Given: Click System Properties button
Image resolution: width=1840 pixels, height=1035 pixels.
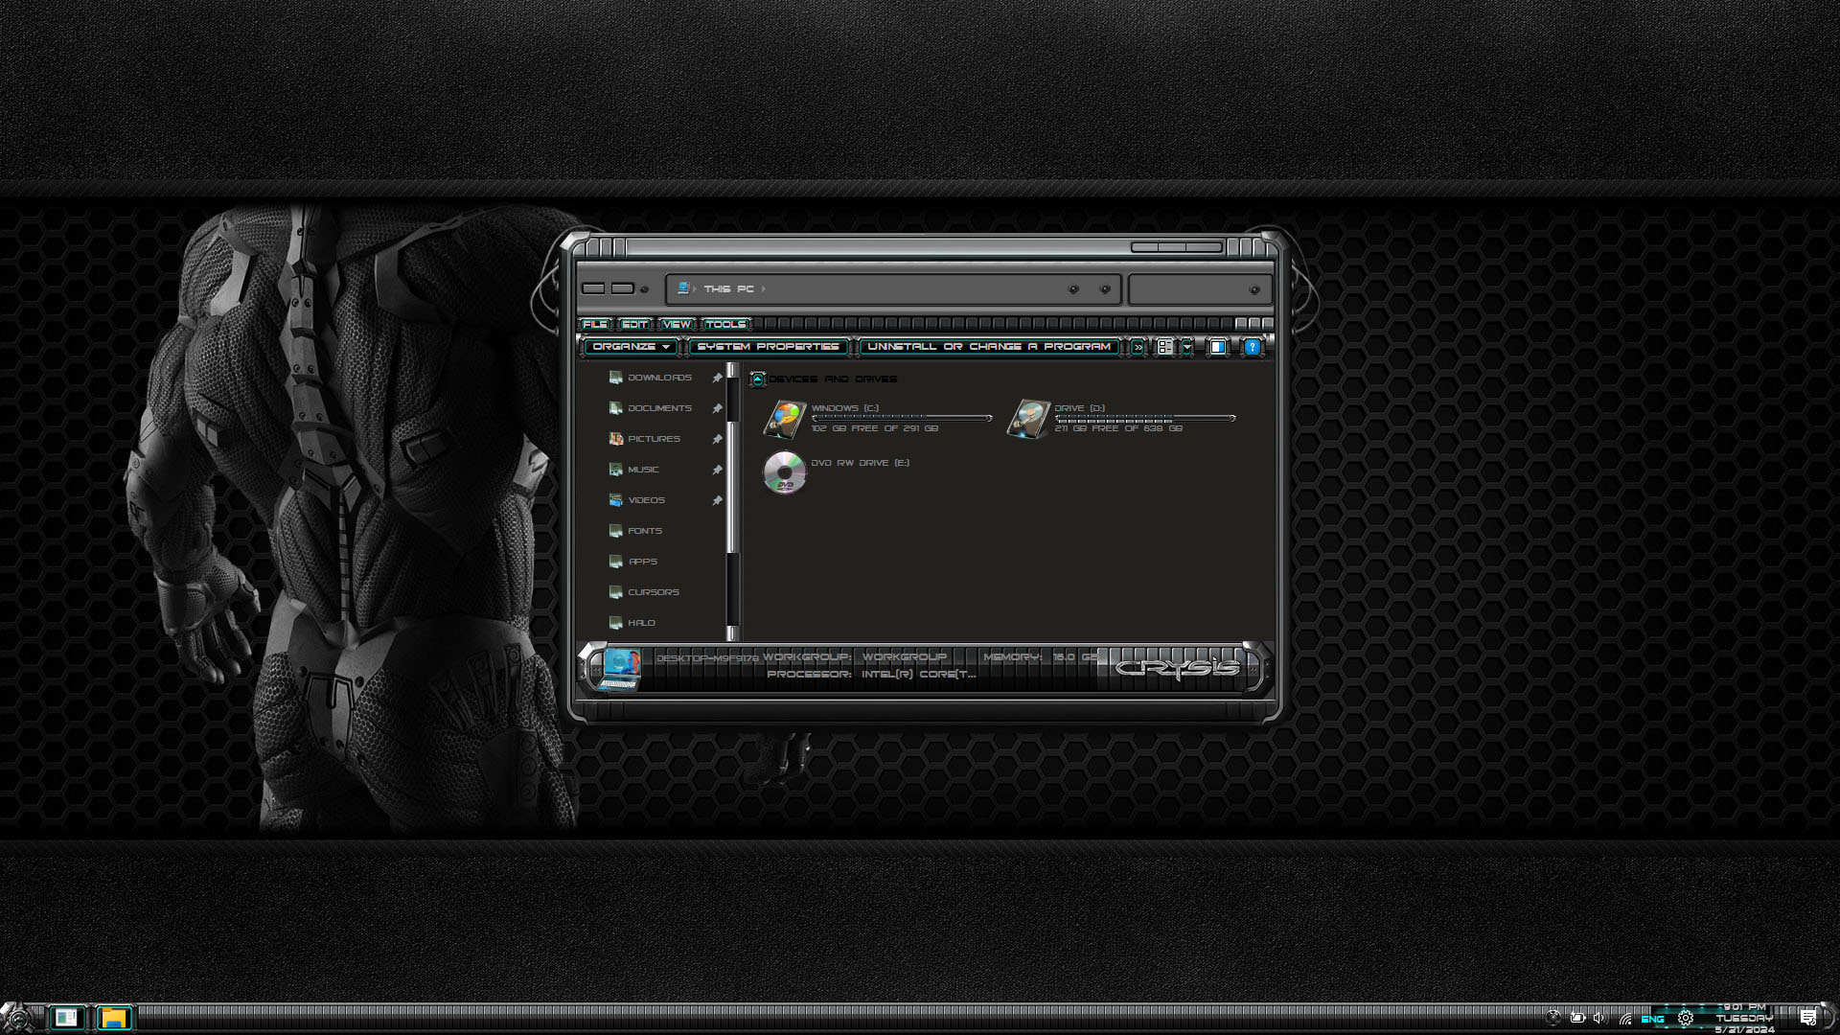Looking at the screenshot, I should click(x=768, y=347).
